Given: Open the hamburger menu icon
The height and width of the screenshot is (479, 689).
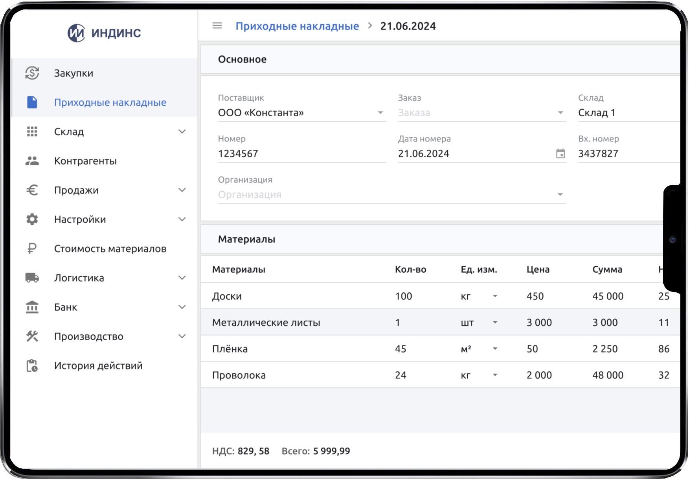Looking at the screenshot, I should [217, 26].
